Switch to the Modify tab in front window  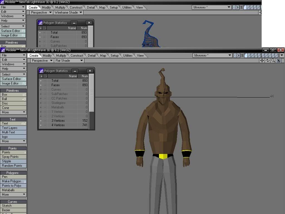(47, 56)
